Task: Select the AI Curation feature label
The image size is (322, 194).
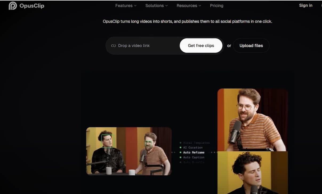Action: pos(193,148)
